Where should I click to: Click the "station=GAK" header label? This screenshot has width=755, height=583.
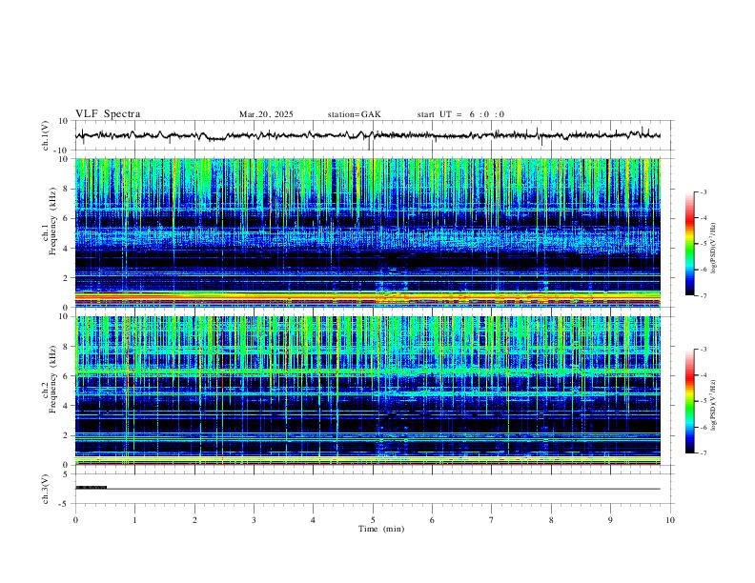pyautogui.click(x=355, y=114)
